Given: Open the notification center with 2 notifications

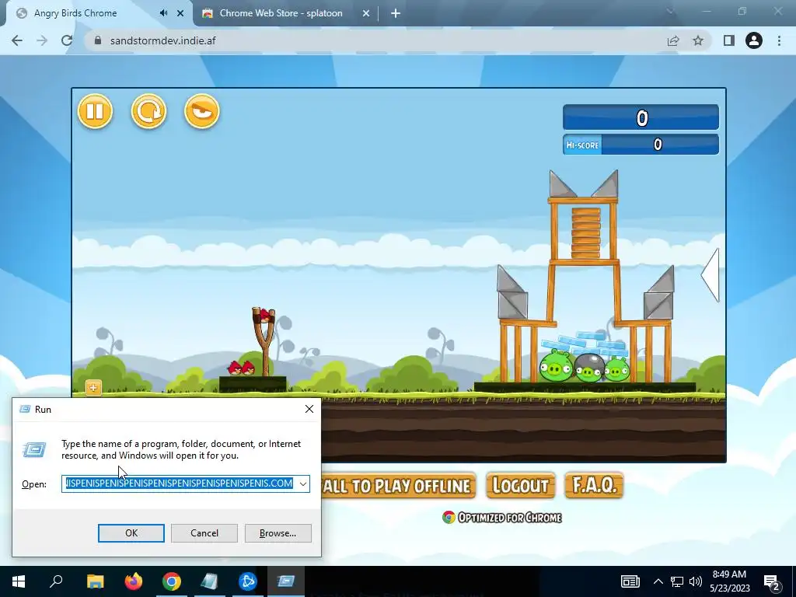Looking at the screenshot, I should point(772,581).
